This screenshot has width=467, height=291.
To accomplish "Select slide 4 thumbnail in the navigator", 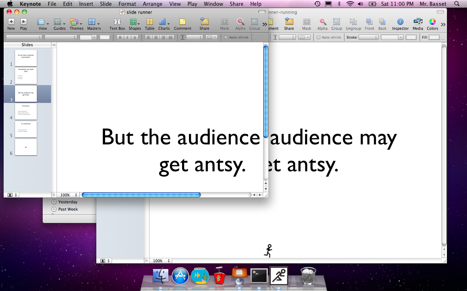I will point(26,111).
